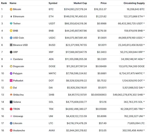Select Binance USD market cap value
The height and width of the screenshot is (134, 147).
pos(76,45)
